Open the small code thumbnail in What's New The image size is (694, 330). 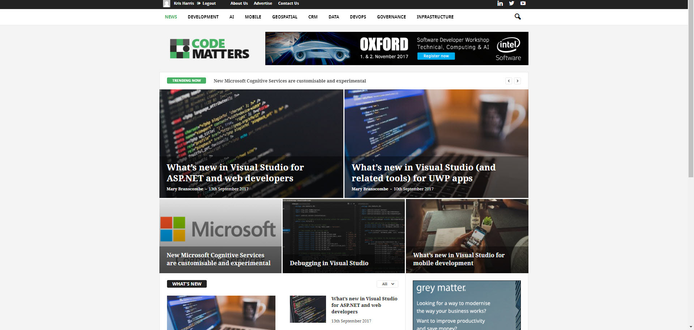click(x=308, y=309)
